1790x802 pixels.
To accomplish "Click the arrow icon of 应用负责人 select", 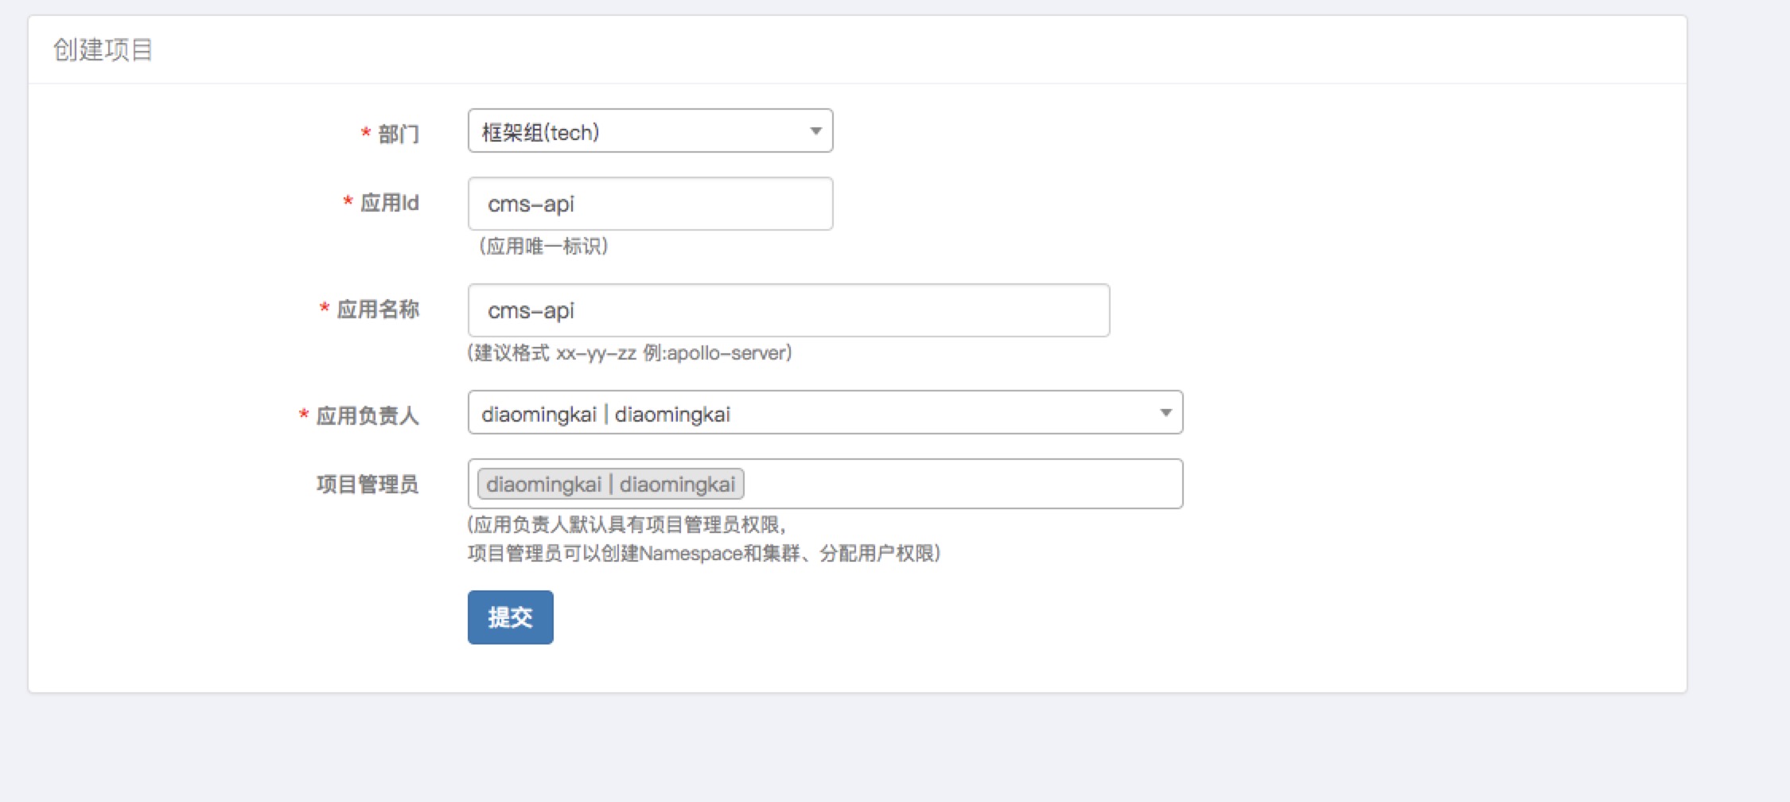I will (1165, 413).
